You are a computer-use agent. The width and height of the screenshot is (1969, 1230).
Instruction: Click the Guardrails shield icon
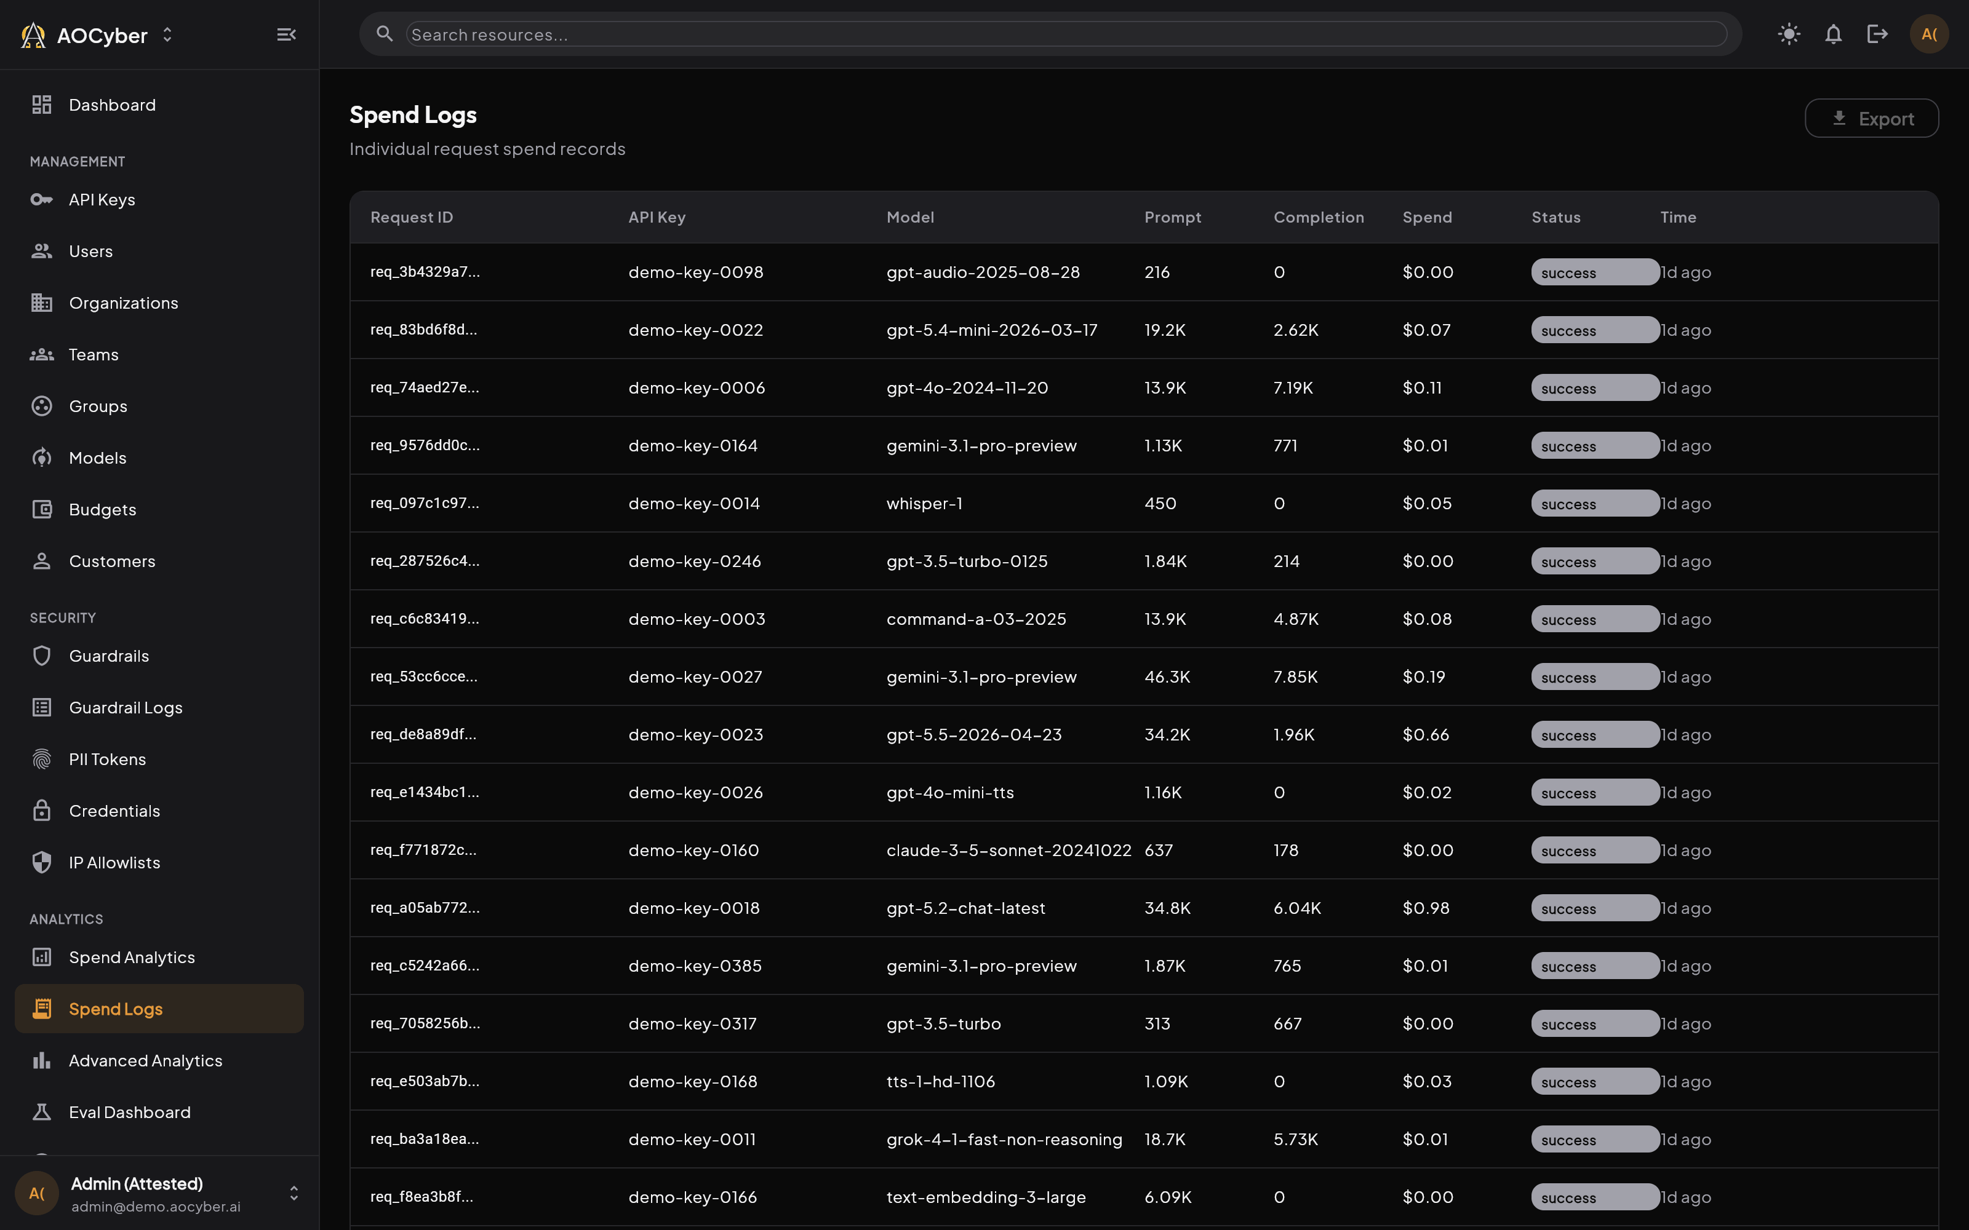click(x=41, y=656)
